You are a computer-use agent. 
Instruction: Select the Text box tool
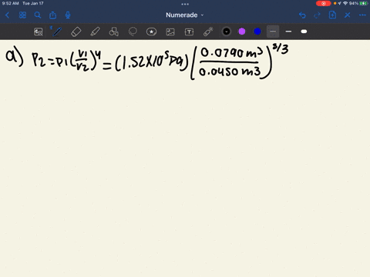pos(189,32)
